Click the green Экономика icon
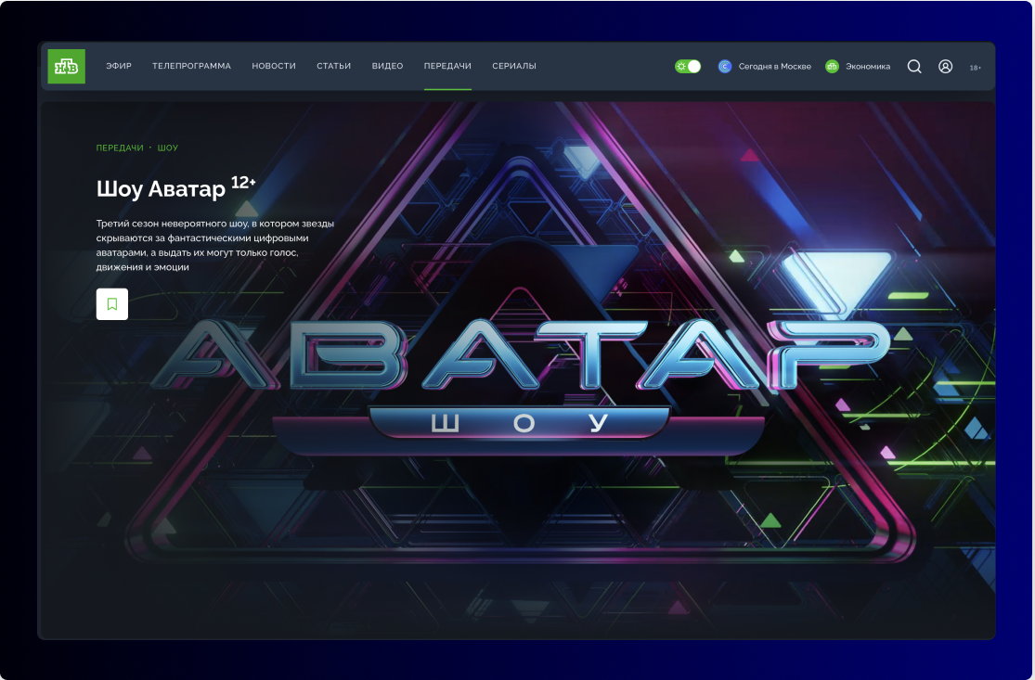The width and height of the screenshot is (1035, 680). tap(832, 66)
